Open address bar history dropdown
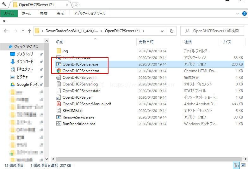Viewport: 248px width, 169px height. click(x=162, y=31)
